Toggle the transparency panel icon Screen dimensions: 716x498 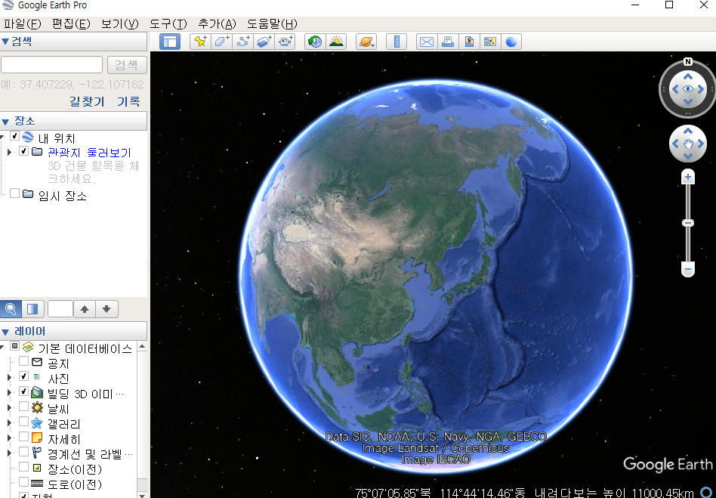[x=33, y=309]
